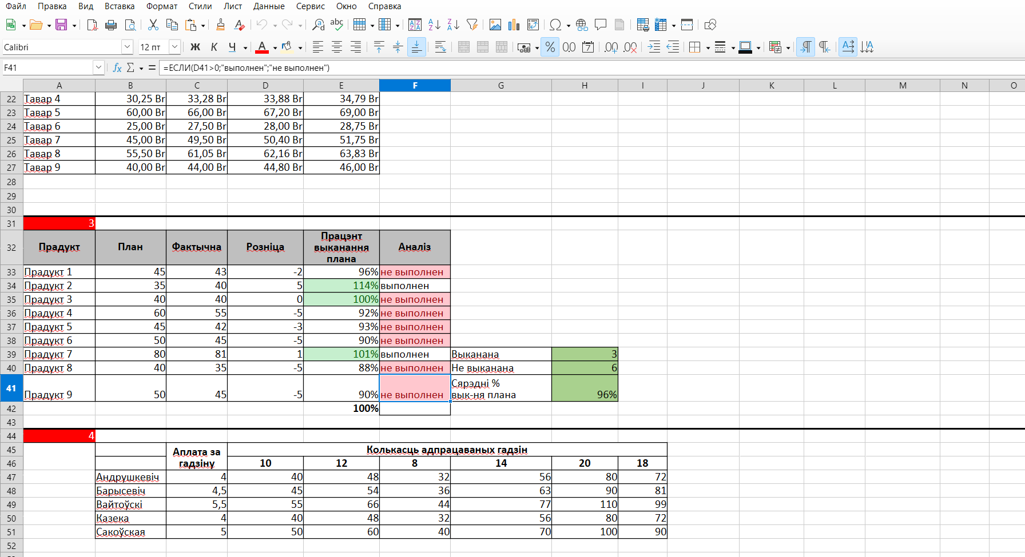The image size is (1025, 557).
Task: Run the spelling check (abc) tool
Action: (x=337, y=25)
